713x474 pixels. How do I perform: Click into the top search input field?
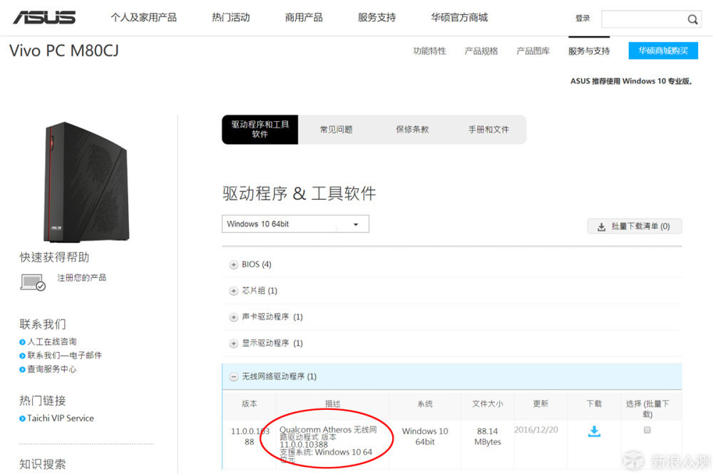pos(643,19)
